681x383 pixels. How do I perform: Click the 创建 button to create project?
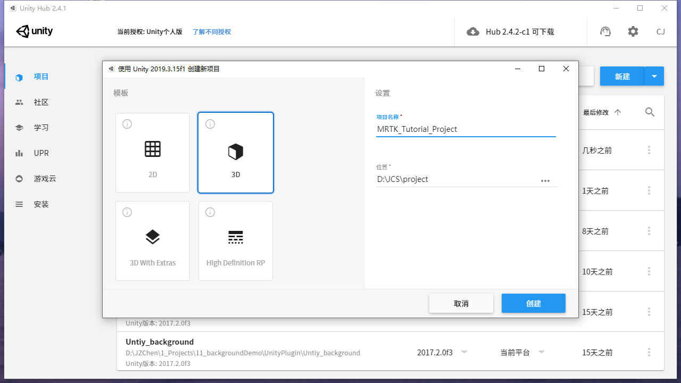coord(533,303)
